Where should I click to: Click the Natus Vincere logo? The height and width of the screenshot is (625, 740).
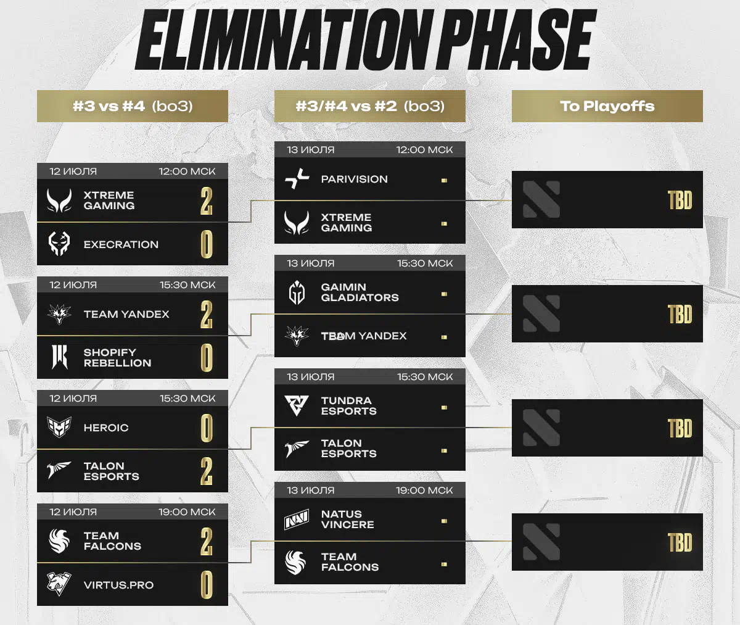[297, 521]
